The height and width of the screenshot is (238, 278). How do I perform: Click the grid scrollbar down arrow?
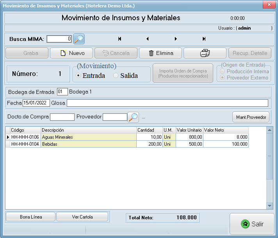click(269, 206)
